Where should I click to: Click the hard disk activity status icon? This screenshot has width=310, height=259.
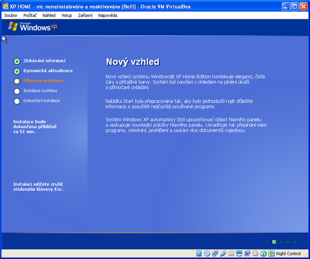pos(199,253)
